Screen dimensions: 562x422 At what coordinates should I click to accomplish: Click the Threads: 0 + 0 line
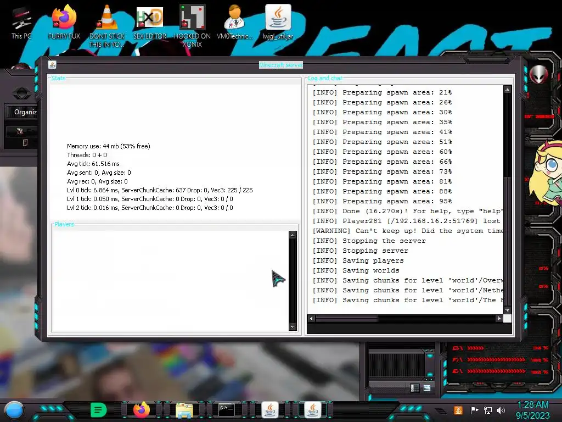[x=87, y=155]
